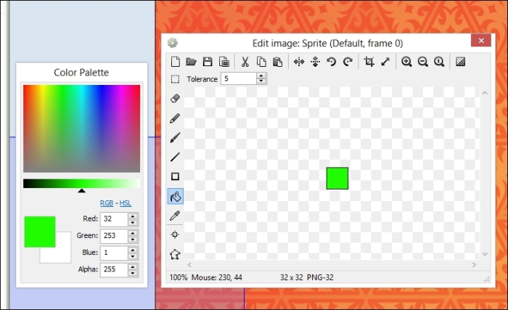Viewport: 508px width, 310px height.
Task: Click the PNG-32 format text
Action: pyautogui.click(x=320, y=277)
